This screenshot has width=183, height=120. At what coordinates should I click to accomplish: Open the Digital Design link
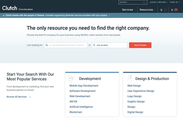pos(135,112)
